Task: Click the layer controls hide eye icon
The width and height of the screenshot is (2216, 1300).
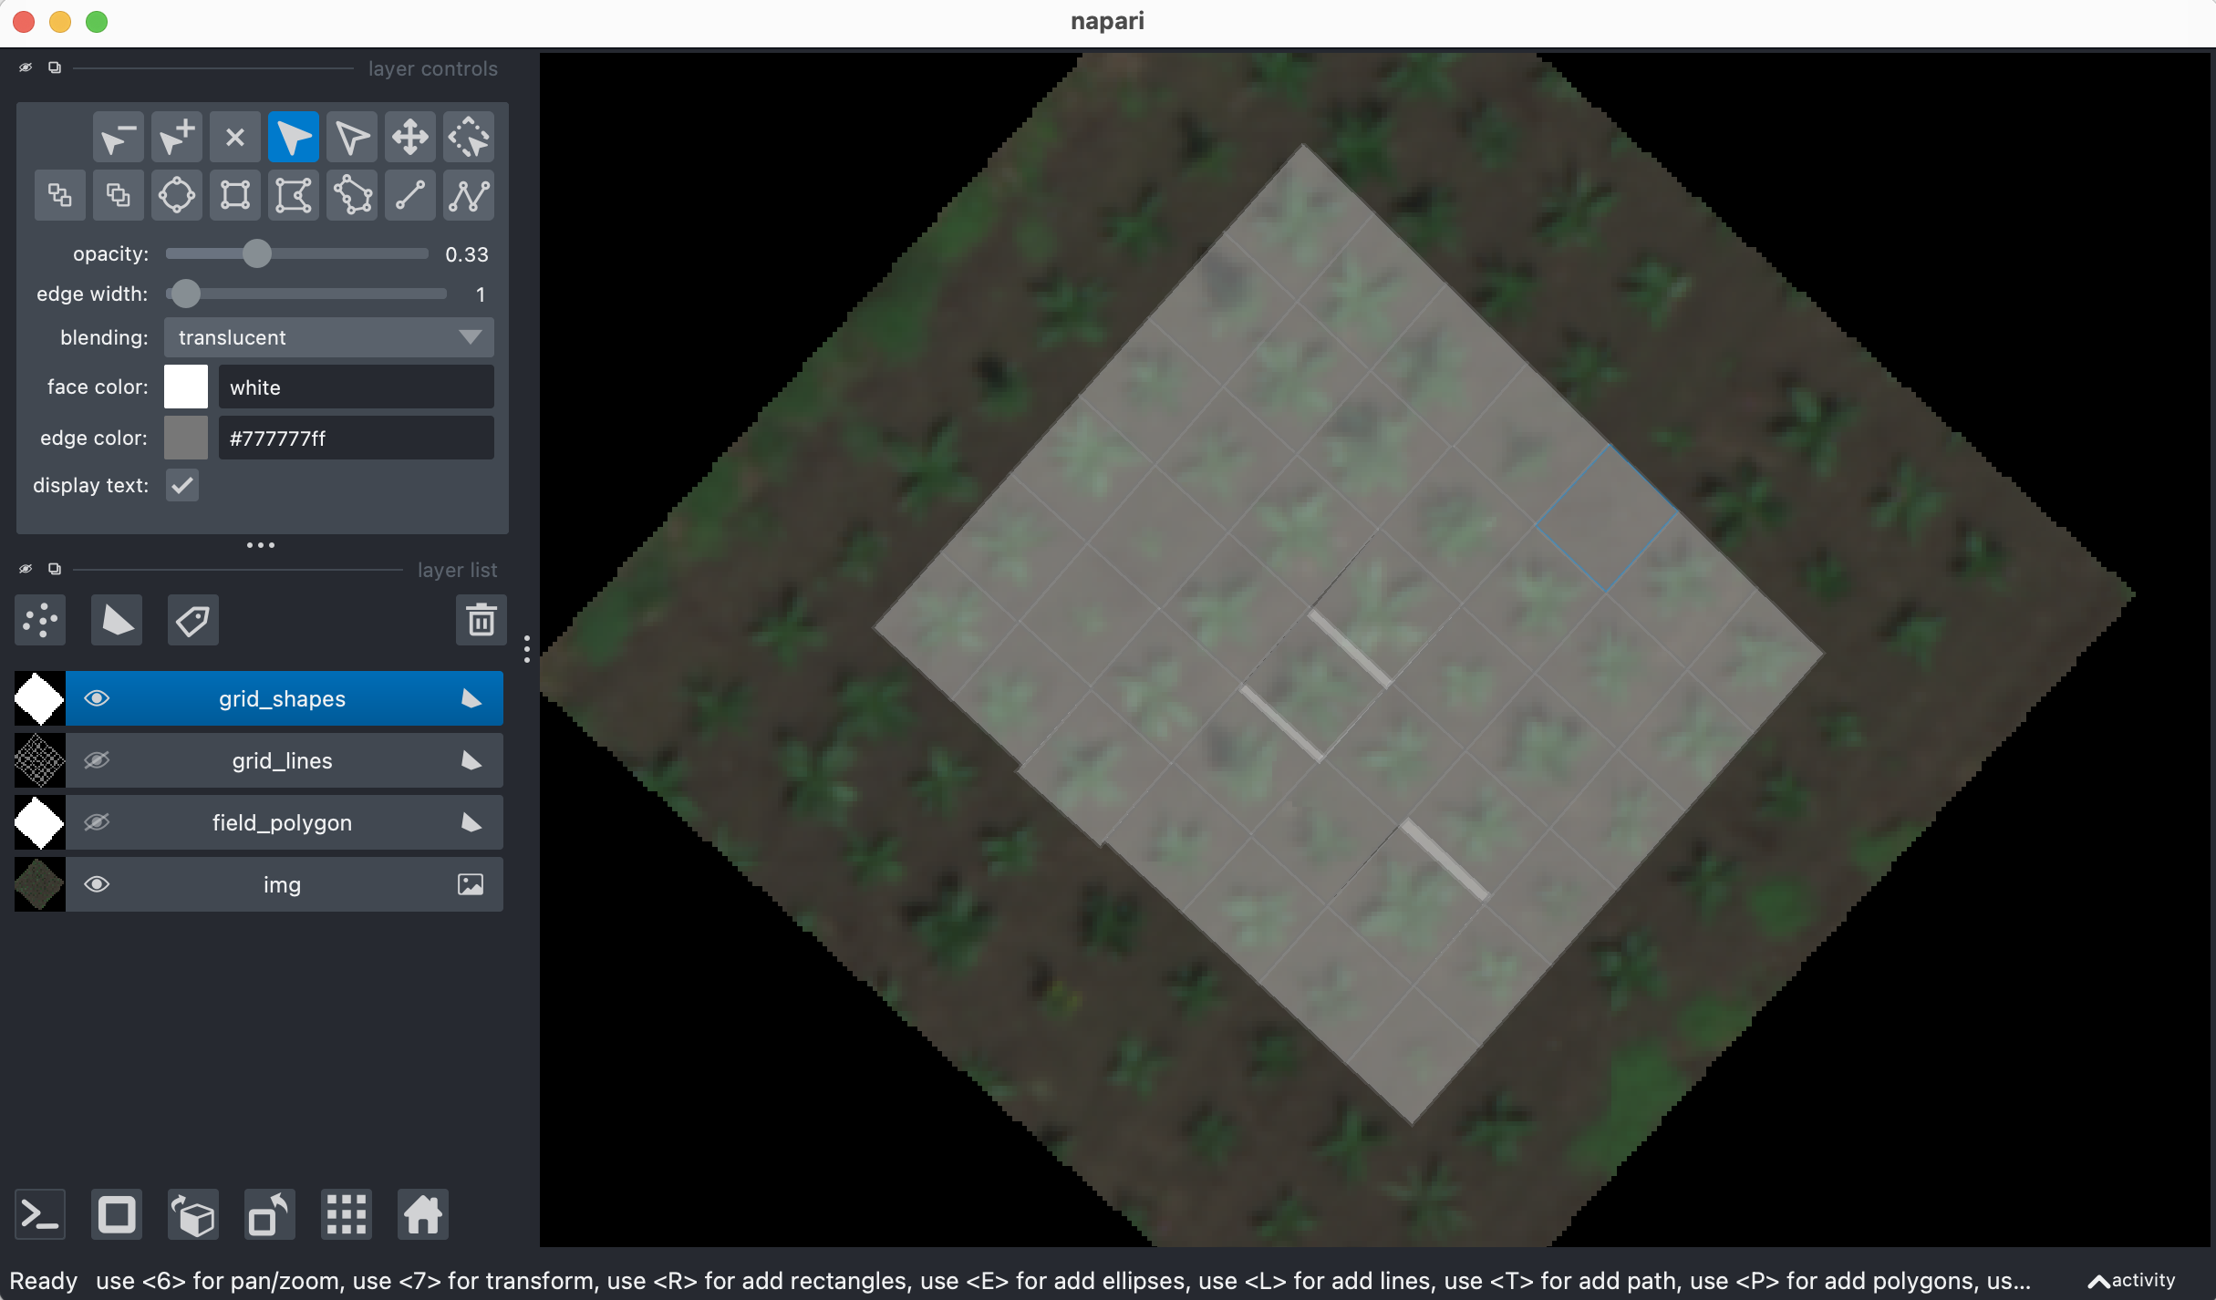Action: point(26,67)
